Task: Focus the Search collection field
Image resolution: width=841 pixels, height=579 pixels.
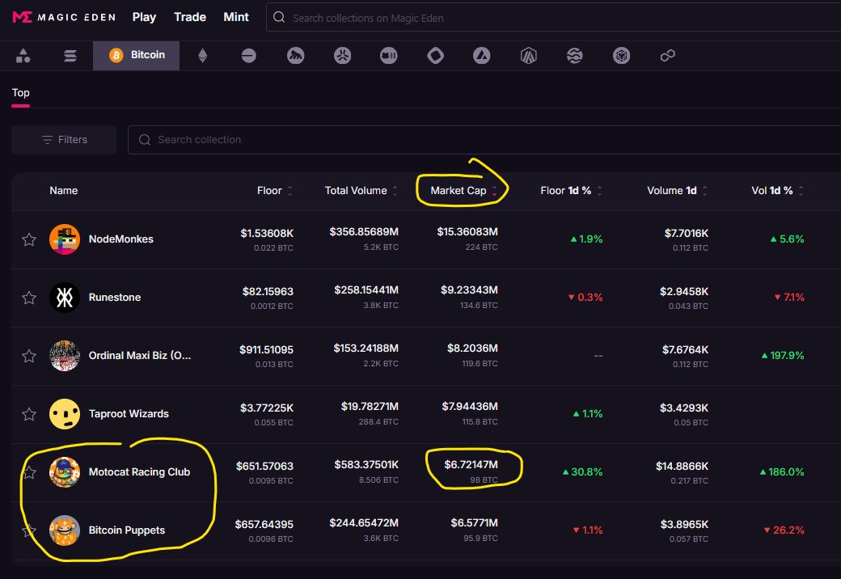Action: tap(484, 139)
